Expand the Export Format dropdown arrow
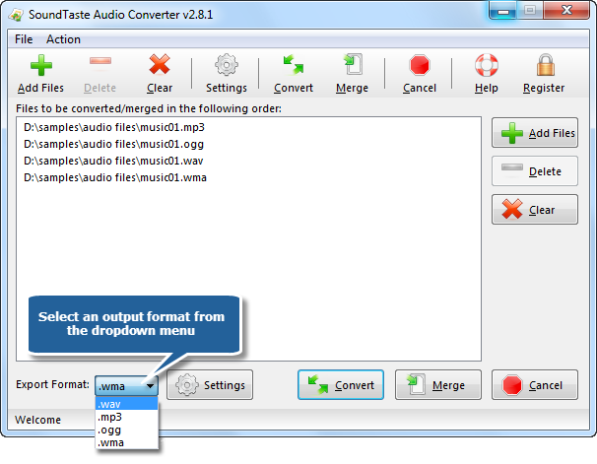This screenshot has width=597, height=464. pos(151,386)
